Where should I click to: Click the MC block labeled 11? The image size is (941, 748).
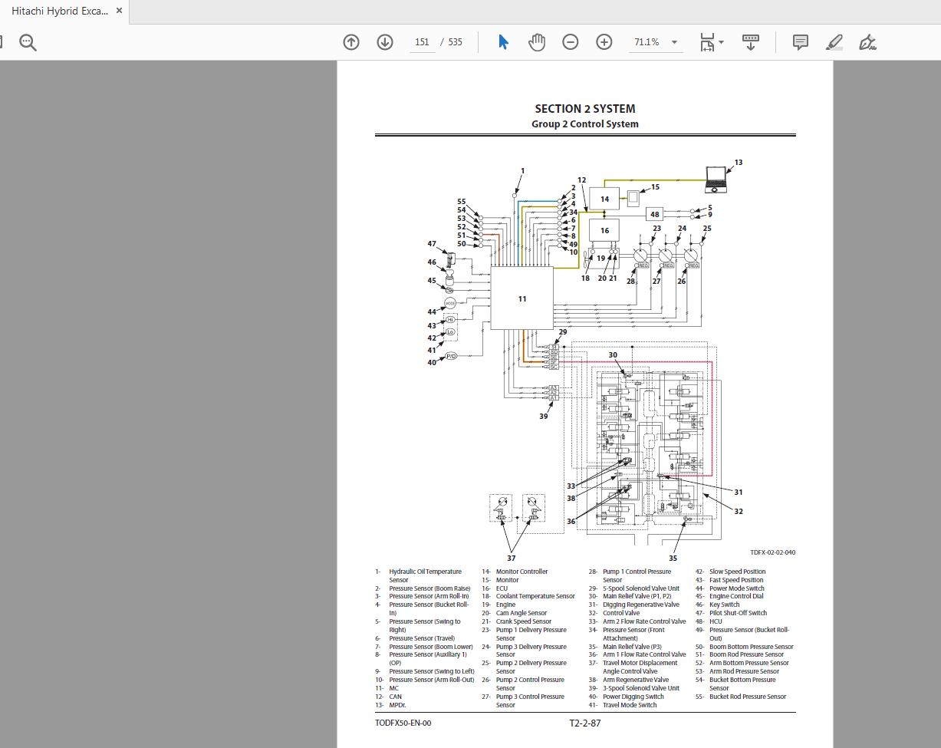click(x=521, y=298)
